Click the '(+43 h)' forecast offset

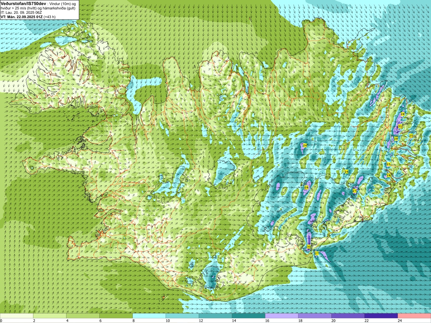click(50, 17)
